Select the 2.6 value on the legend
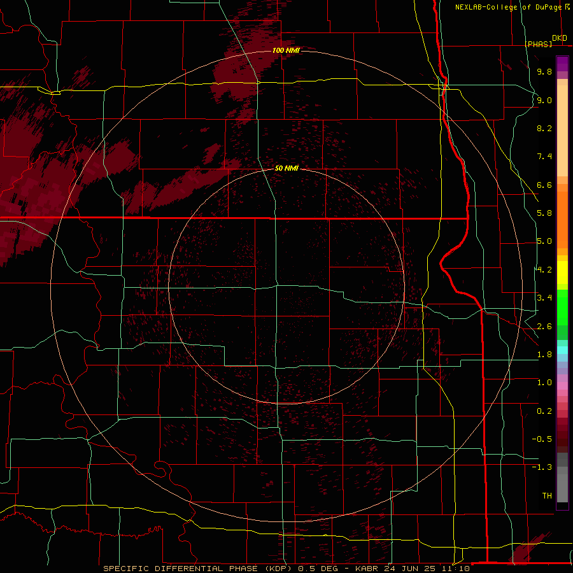 click(544, 327)
